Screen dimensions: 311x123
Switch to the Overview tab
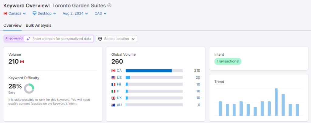click(12, 25)
